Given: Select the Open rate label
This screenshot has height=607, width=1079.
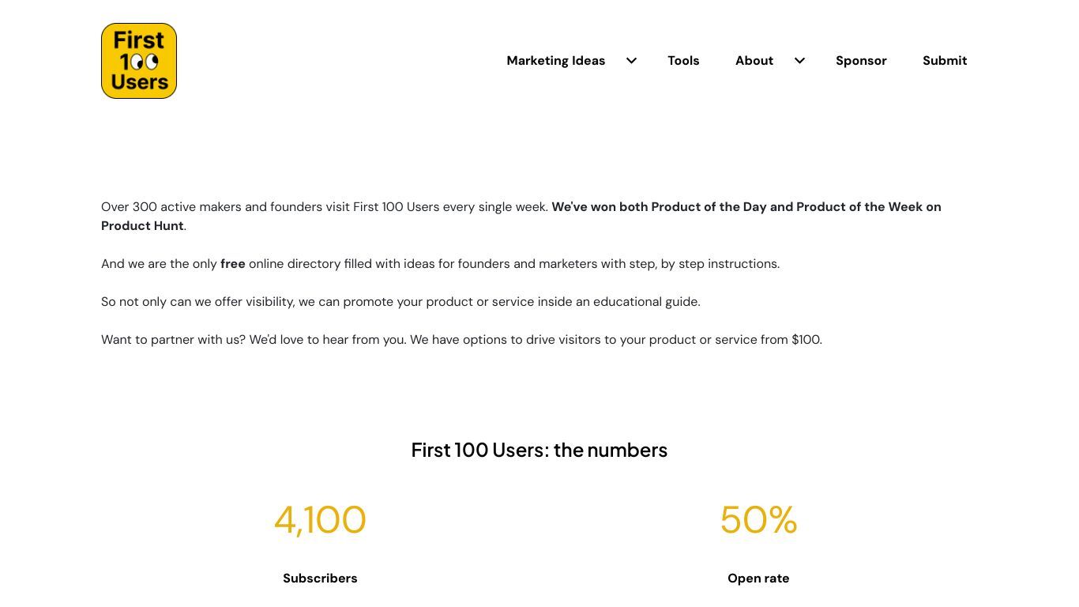Looking at the screenshot, I should click(x=758, y=579).
